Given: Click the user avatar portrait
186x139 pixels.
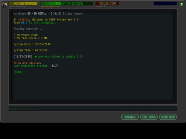Looking at the screenshot, I should click(5, 5).
